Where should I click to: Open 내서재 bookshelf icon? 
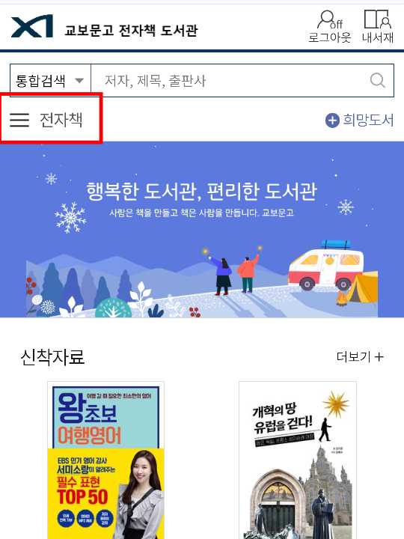378,19
